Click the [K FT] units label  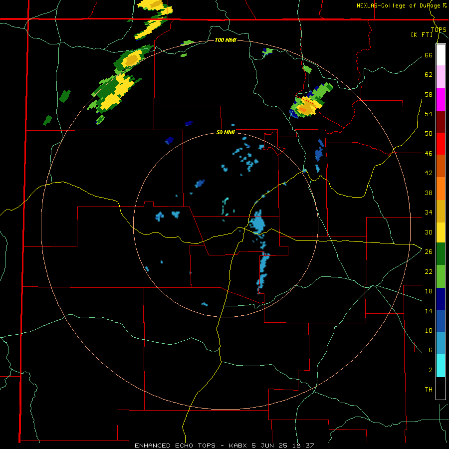pos(422,35)
